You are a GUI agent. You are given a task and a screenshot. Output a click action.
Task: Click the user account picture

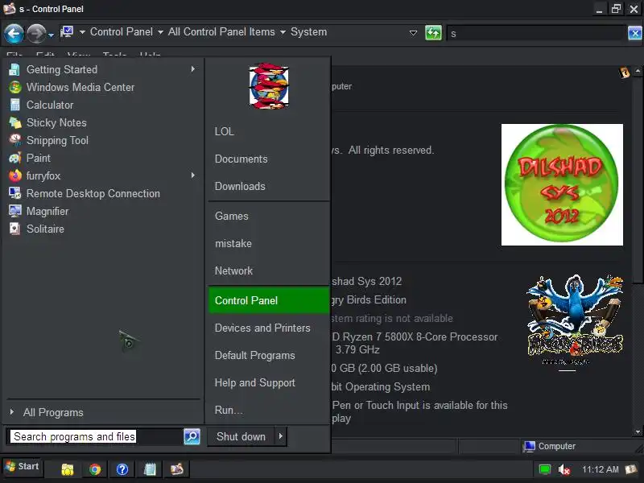coord(269,86)
